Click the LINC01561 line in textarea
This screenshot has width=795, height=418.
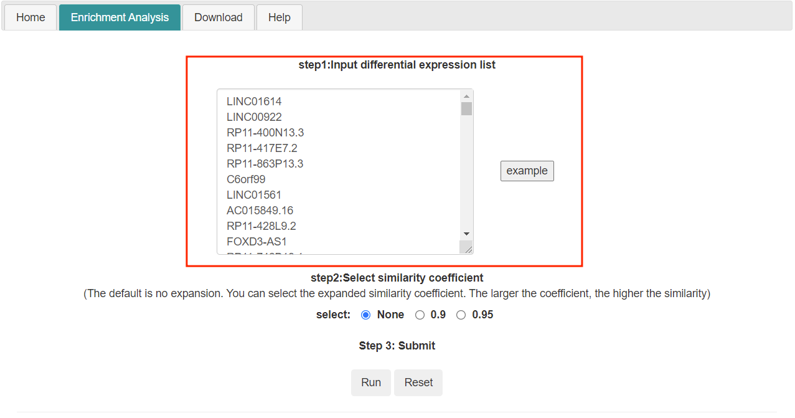pyautogui.click(x=254, y=194)
